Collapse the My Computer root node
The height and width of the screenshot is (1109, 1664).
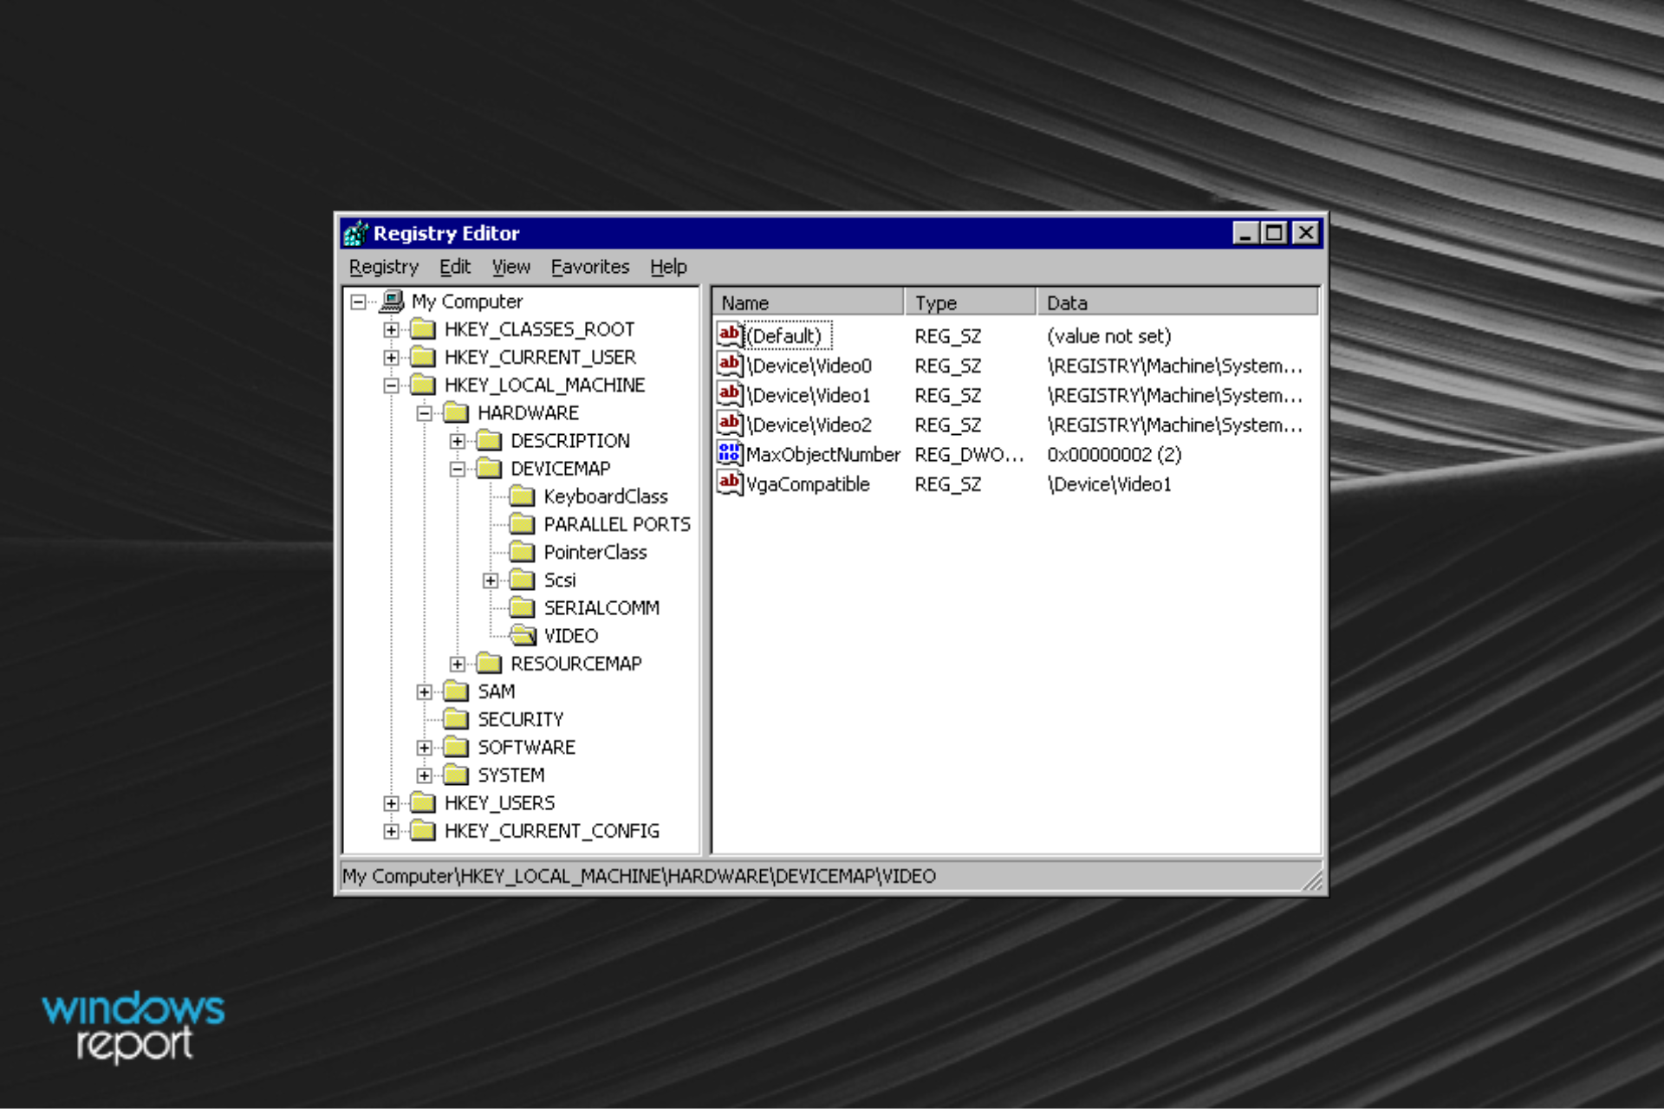[x=358, y=302]
